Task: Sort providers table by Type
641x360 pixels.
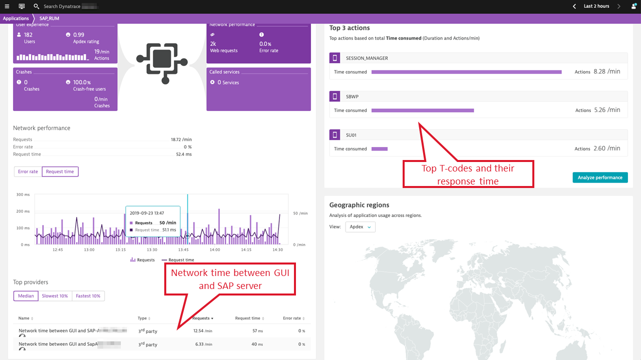Action: (144, 318)
